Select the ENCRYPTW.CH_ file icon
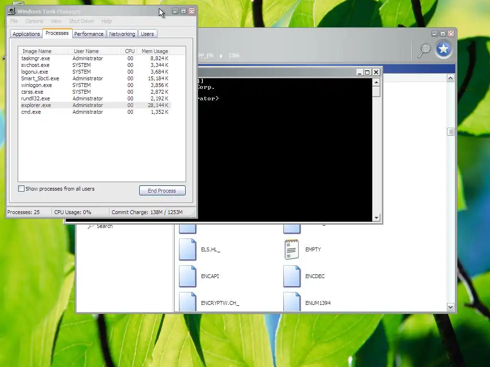Image resolution: width=490 pixels, height=367 pixels. (x=188, y=302)
